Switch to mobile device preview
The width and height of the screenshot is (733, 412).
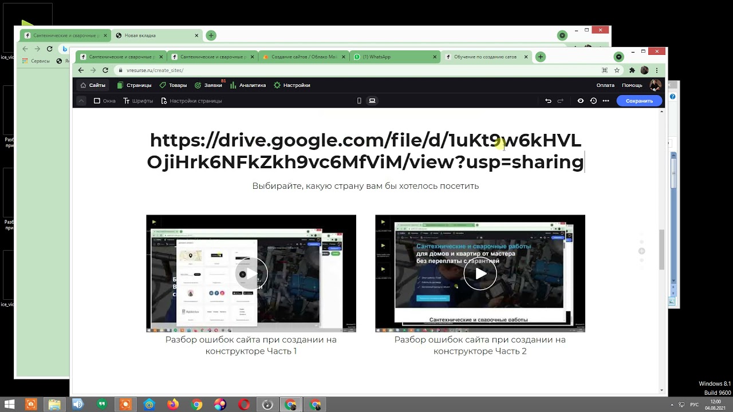pyautogui.click(x=359, y=101)
